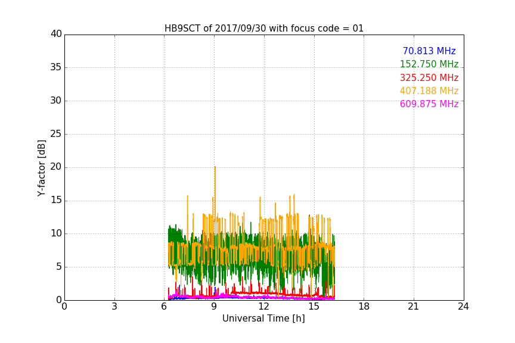This screenshot has height=343, width=515.
Task: Click the x-axis tick label 18
Action: click(364, 307)
